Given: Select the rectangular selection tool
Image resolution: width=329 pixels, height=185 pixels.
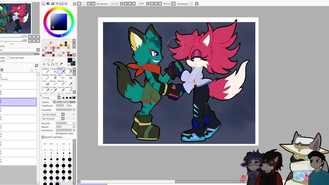Looking at the screenshot, I should 44,60.
